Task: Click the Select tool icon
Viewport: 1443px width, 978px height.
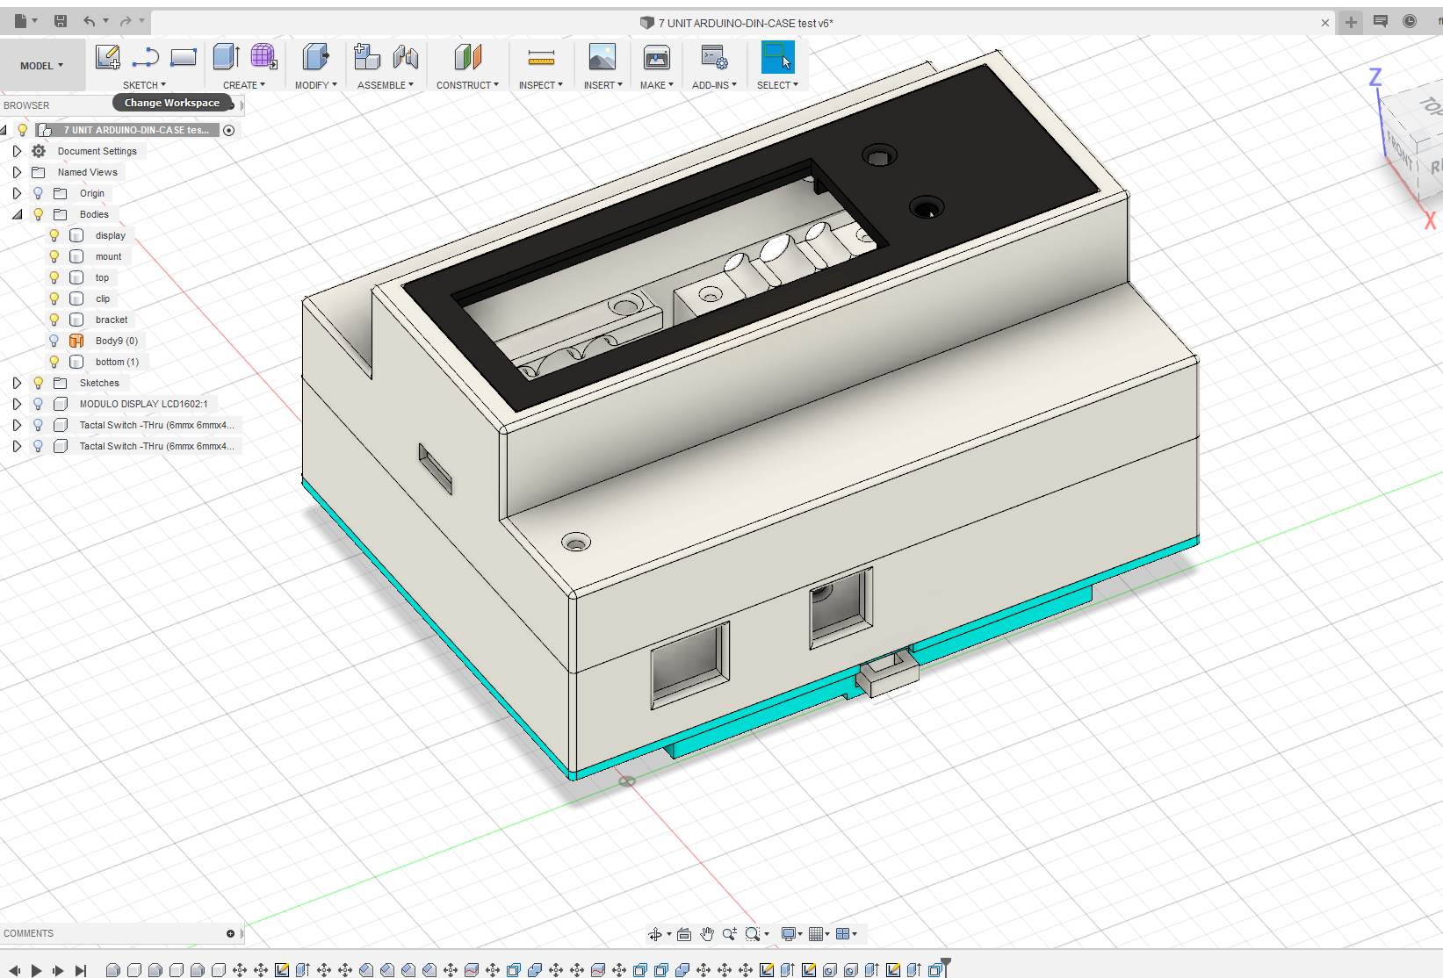Action: click(x=777, y=57)
